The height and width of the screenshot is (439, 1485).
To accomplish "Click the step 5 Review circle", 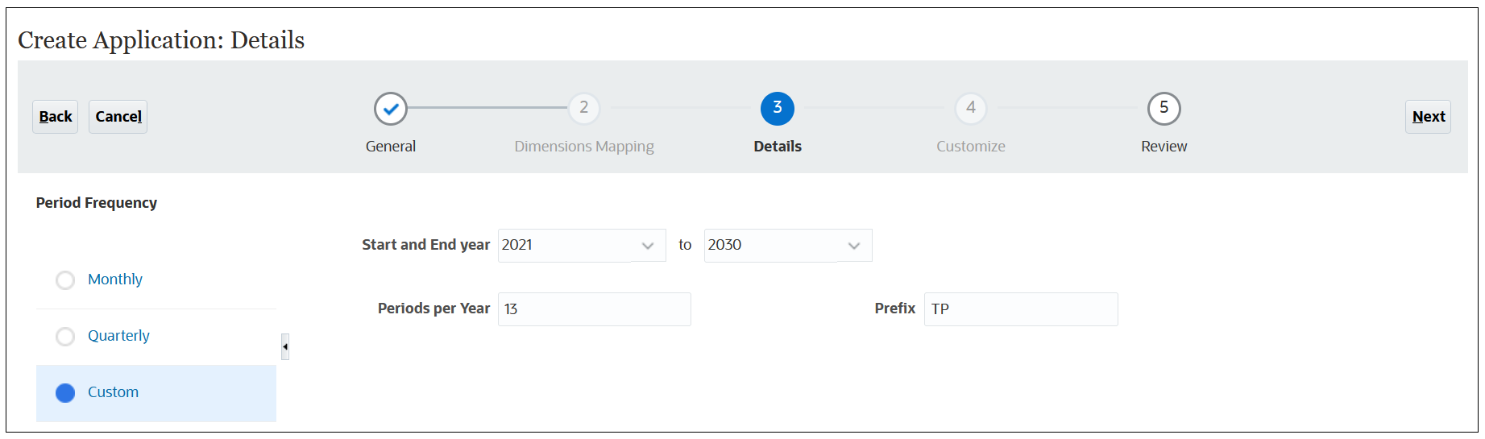I will pos(1164,108).
